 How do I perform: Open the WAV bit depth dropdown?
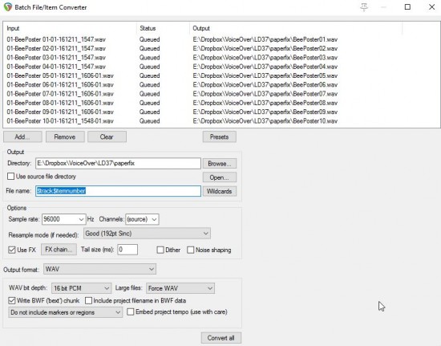click(81, 288)
